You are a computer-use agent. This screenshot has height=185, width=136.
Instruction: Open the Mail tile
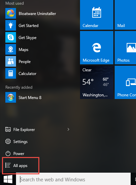[125, 15]
